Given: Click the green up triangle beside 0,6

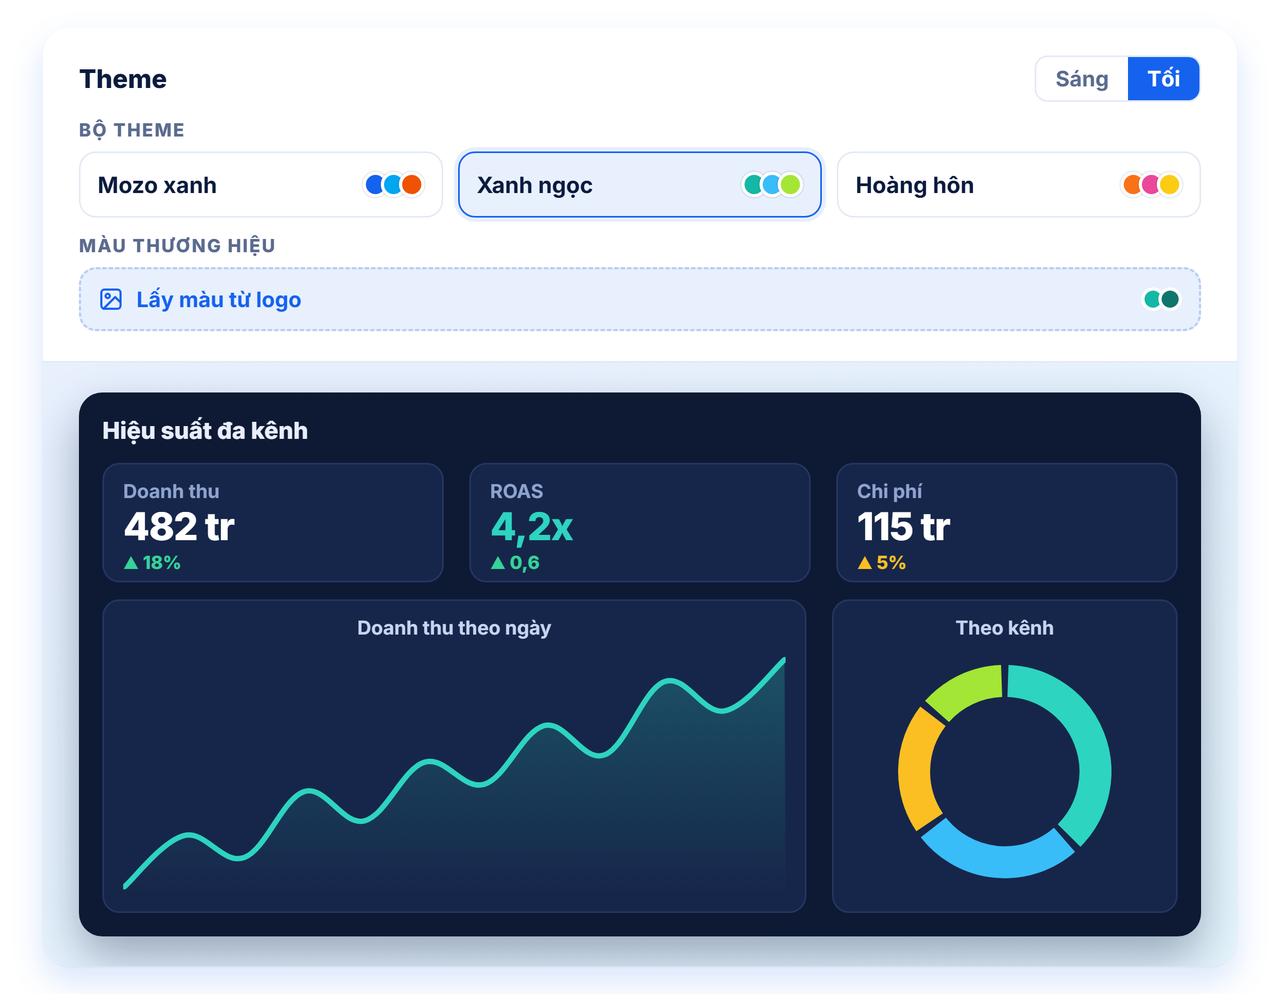Looking at the screenshot, I should (498, 563).
